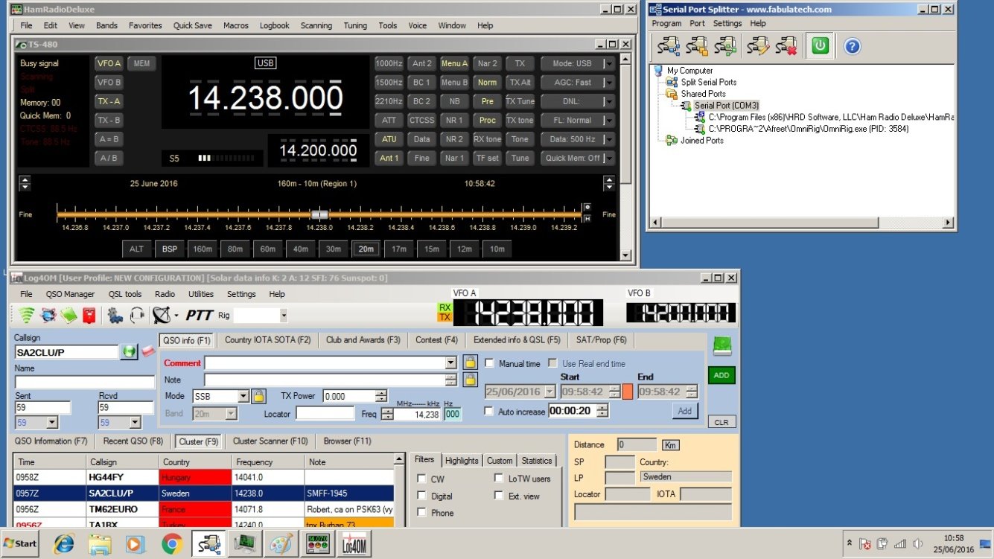The image size is (994, 559).
Task: Click the Callsign input field
Action: 66,352
